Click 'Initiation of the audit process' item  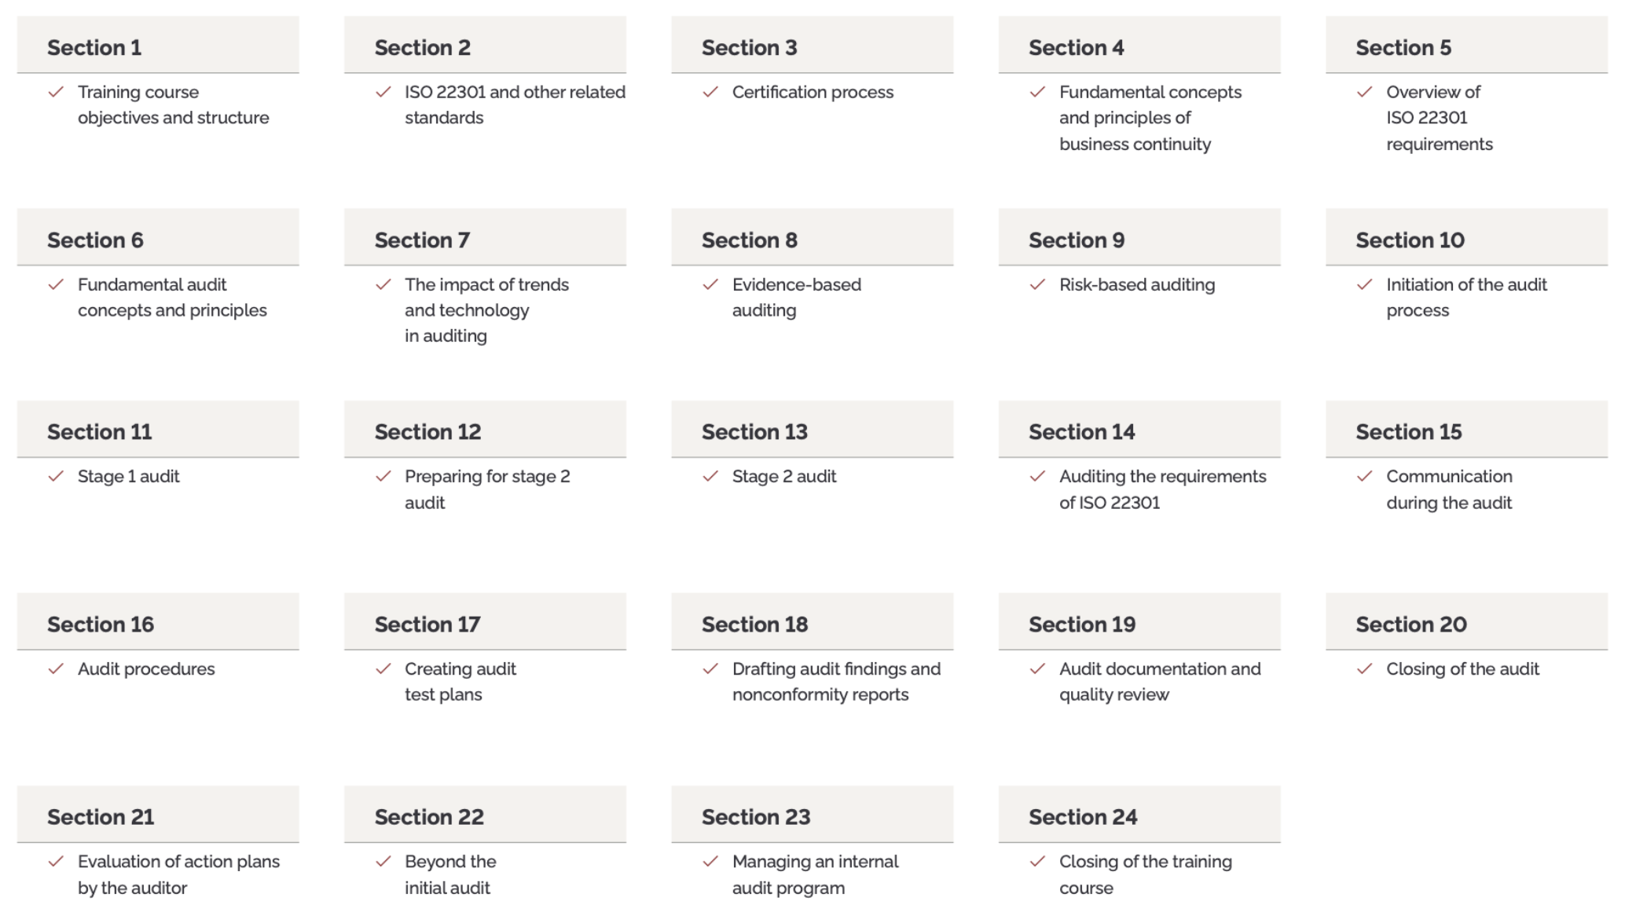[1465, 297]
